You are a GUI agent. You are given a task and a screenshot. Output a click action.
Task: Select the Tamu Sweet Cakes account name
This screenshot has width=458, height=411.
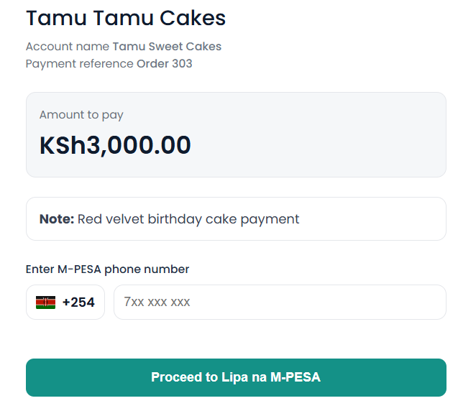[167, 47]
